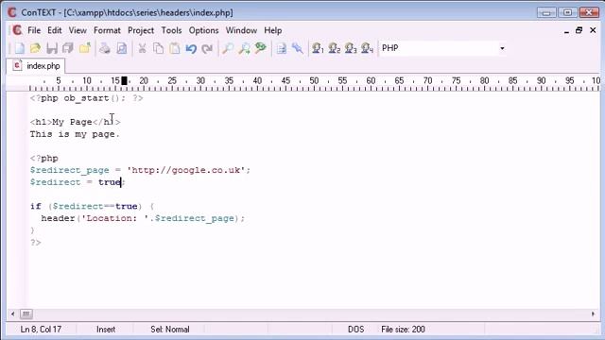Open the Tools menu
Screen dimensions: 605x340
(171, 30)
